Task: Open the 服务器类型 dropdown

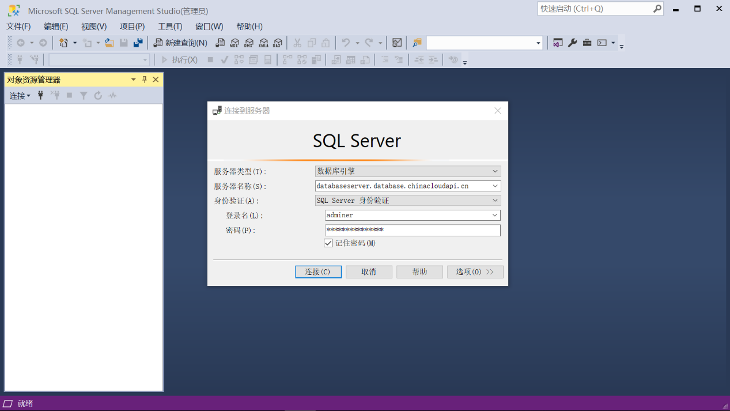Action: 494,171
